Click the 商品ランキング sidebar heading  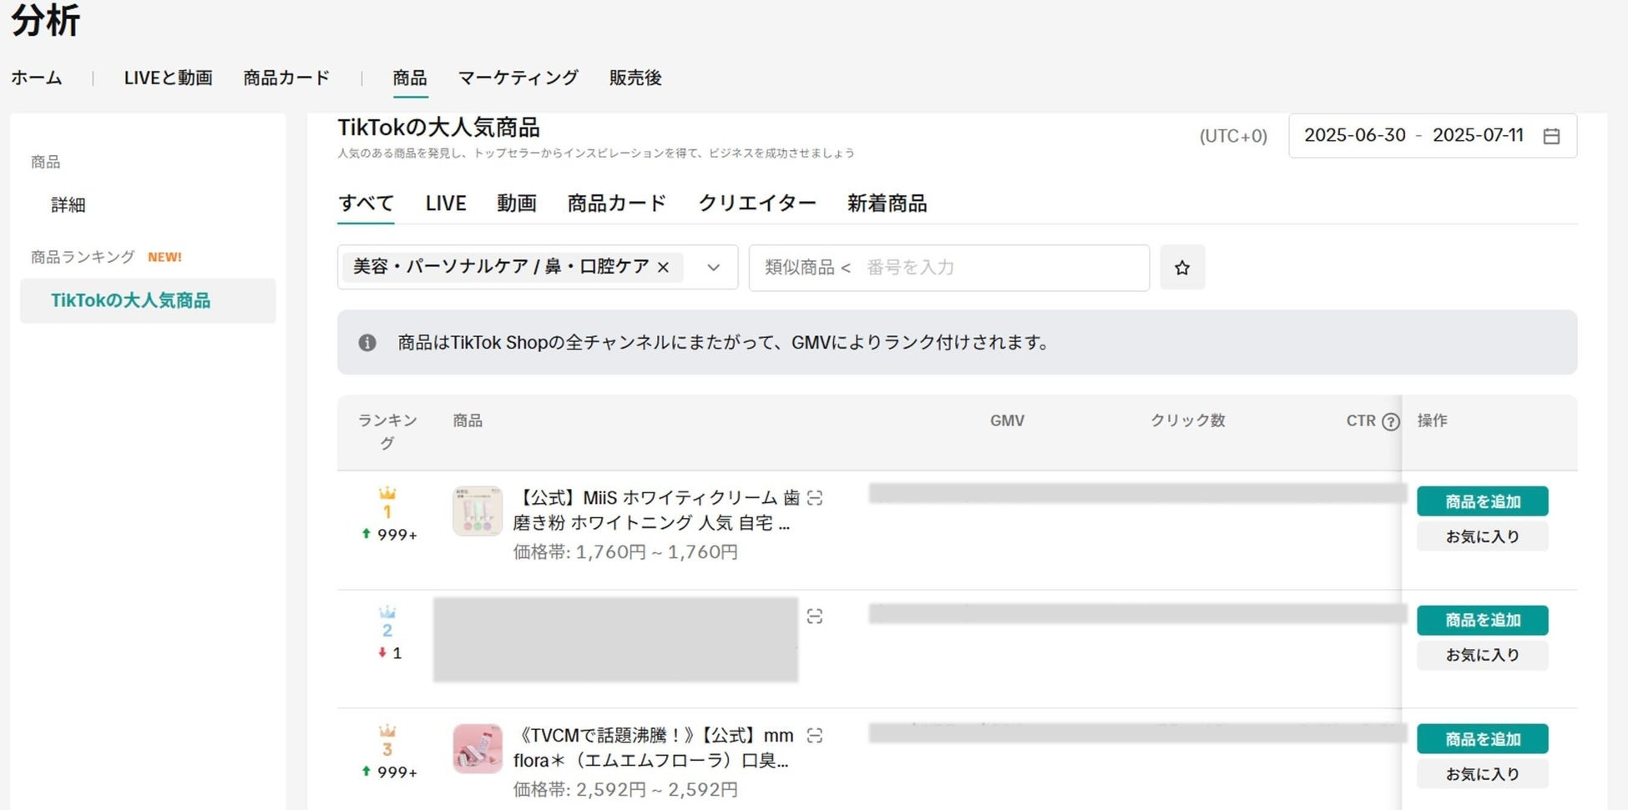pos(83,257)
